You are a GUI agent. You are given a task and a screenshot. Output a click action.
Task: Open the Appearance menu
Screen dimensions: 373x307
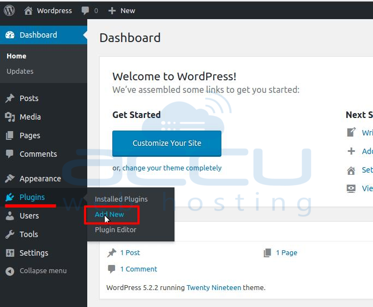tap(40, 179)
